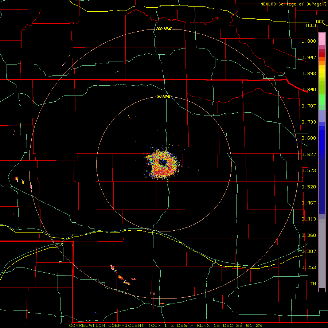Select the 0.520 scale value
Viewport: 328px width, 328px height.
pyautogui.click(x=309, y=187)
